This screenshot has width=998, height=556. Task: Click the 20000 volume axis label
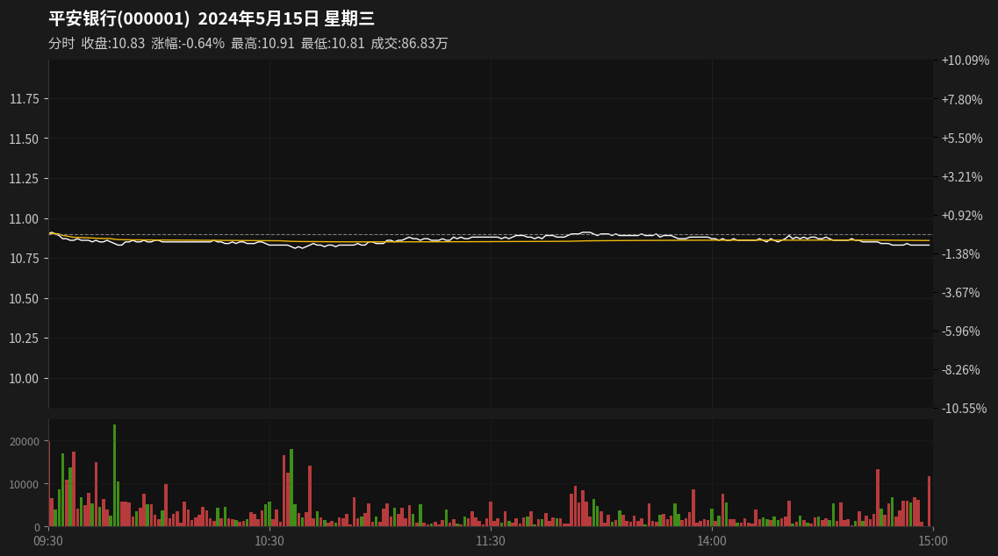pos(25,441)
